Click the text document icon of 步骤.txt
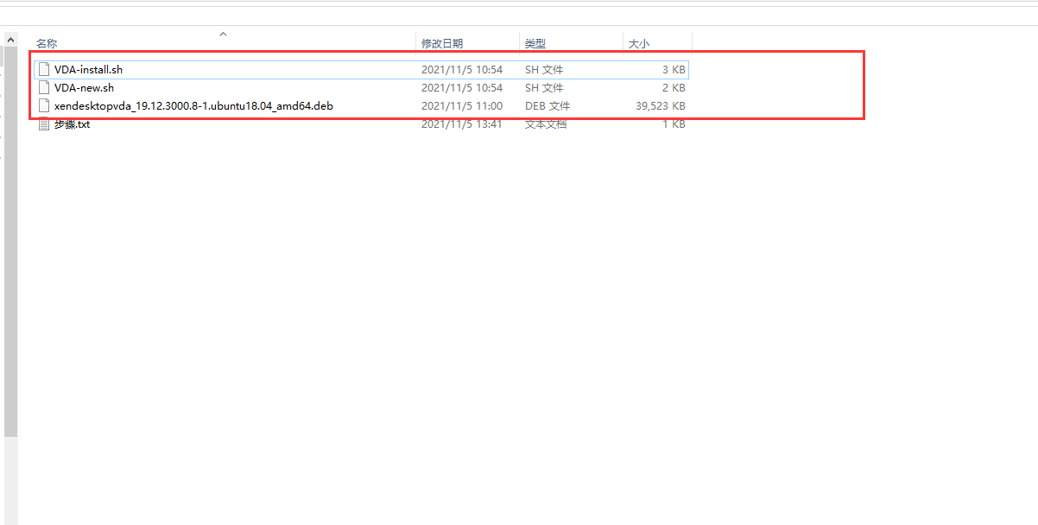This screenshot has width=1038, height=525. pos(43,123)
